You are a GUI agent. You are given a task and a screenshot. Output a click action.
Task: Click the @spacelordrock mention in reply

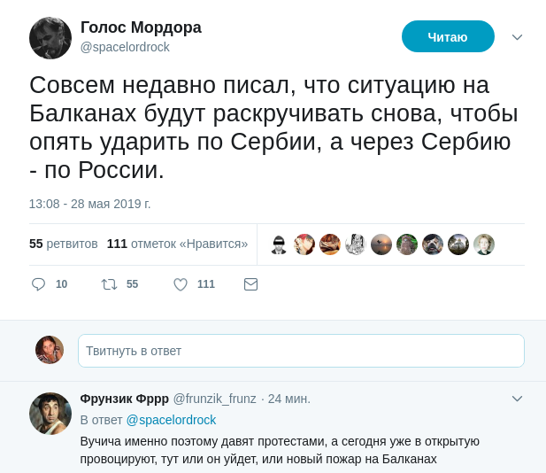click(171, 420)
